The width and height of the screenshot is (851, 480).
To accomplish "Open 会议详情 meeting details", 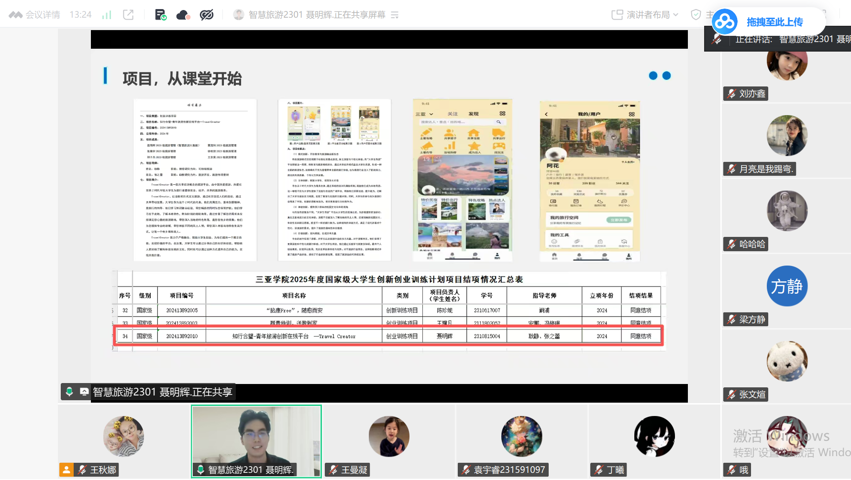I will coord(34,15).
